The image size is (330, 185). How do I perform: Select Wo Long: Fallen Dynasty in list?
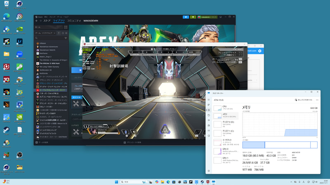pyautogui.click(x=49, y=67)
